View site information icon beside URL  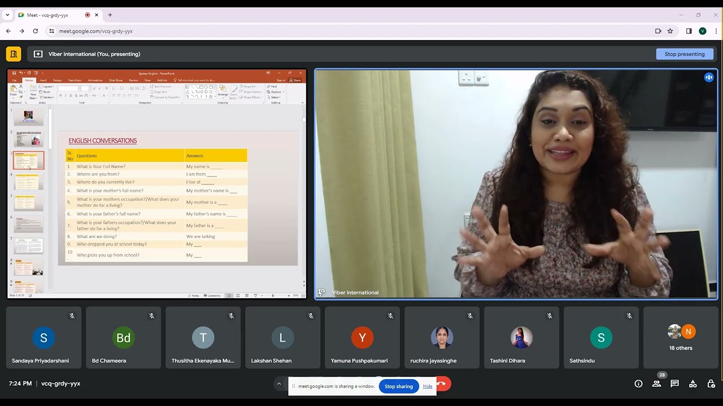(51, 31)
